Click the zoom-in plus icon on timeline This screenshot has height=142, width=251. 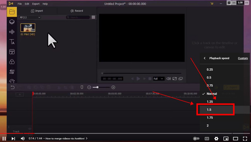point(113,87)
